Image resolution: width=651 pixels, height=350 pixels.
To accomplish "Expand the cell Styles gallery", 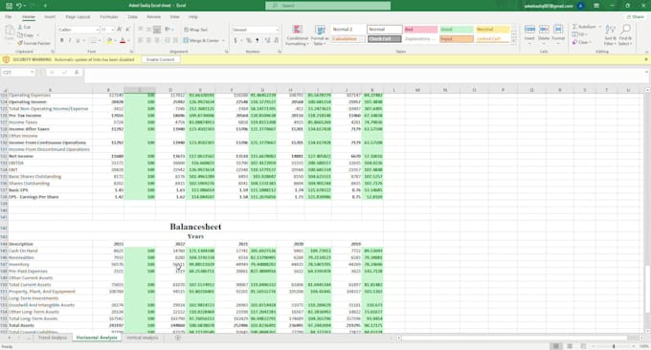I will (x=513, y=41).
